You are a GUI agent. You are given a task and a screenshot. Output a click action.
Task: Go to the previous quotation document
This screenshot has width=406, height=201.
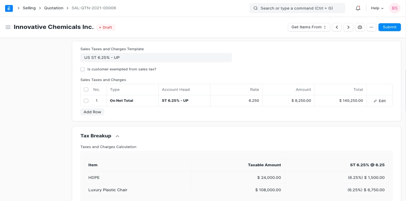pos(337,27)
